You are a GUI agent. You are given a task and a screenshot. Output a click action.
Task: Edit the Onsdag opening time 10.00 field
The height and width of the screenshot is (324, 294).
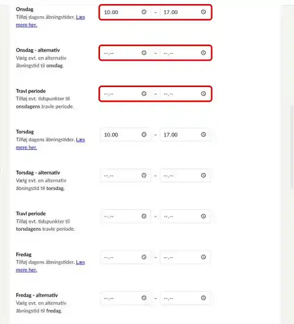125,12
